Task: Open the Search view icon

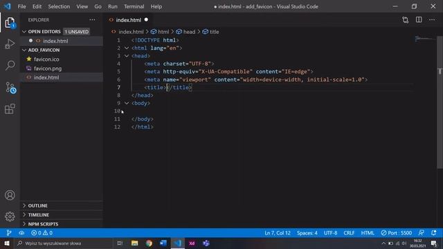Action: click(10, 66)
